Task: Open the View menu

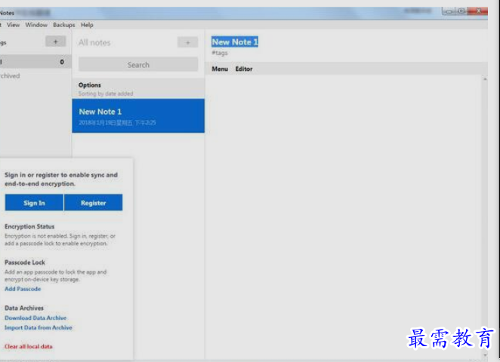Action: pyautogui.click(x=13, y=25)
